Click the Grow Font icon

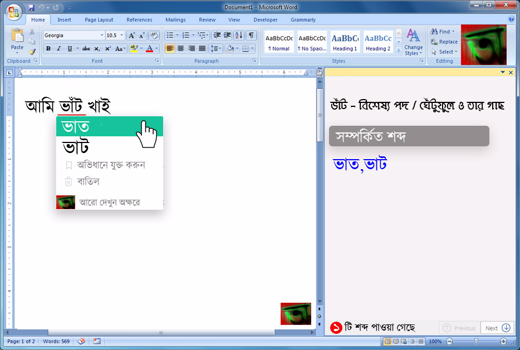click(x=131, y=35)
